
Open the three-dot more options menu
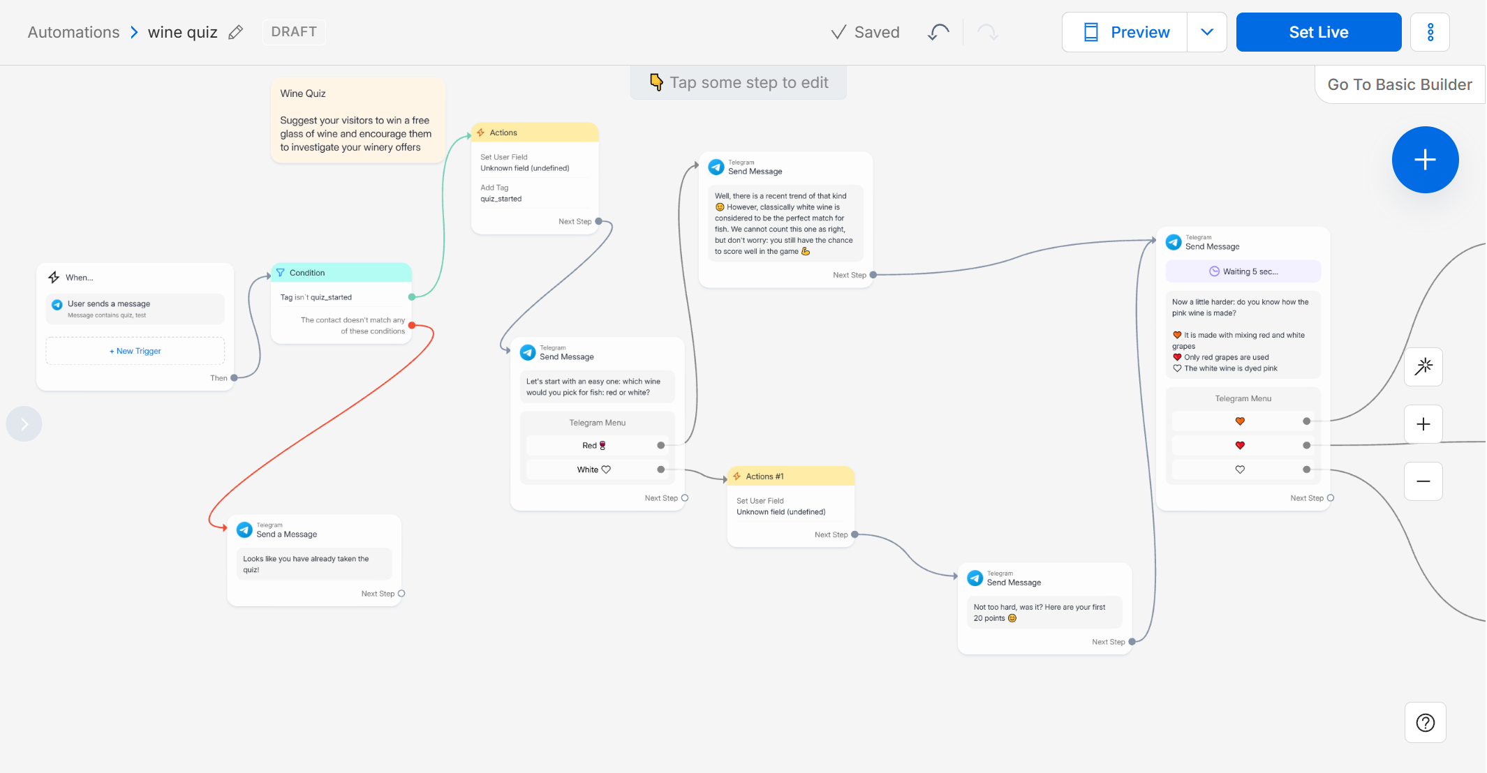(x=1430, y=32)
